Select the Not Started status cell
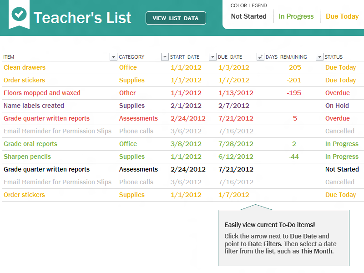The image size is (364, 273). point(342,169)
